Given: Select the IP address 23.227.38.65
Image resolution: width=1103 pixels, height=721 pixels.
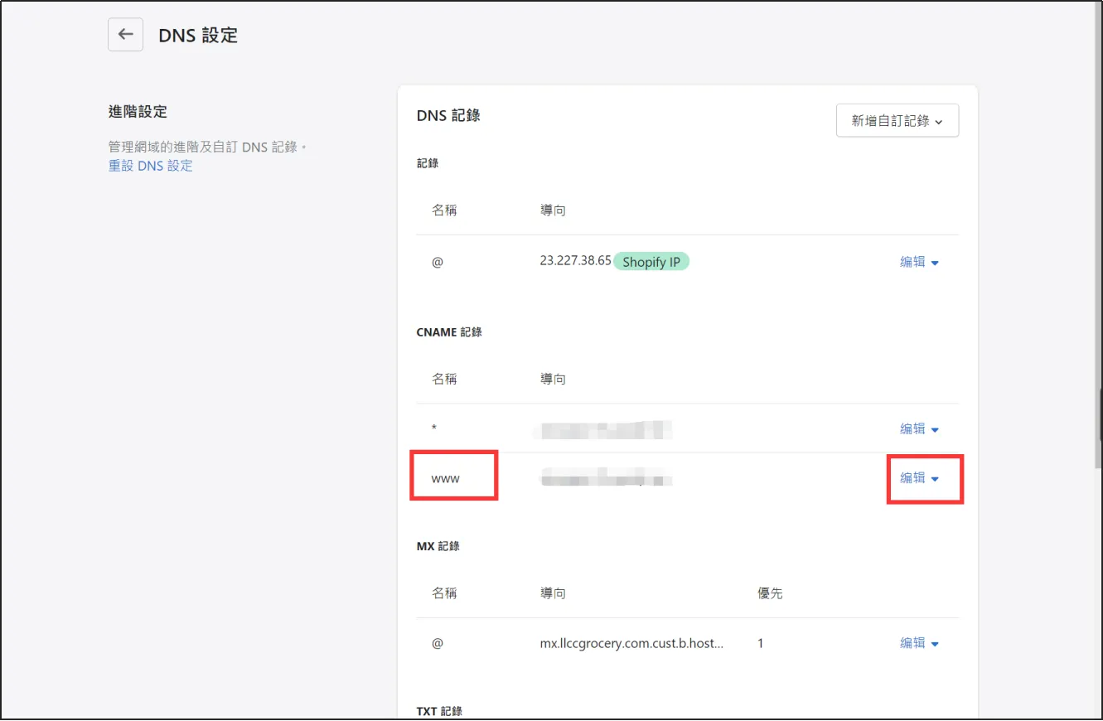Looking at the screenshot, I should click(x=575, y=261).
